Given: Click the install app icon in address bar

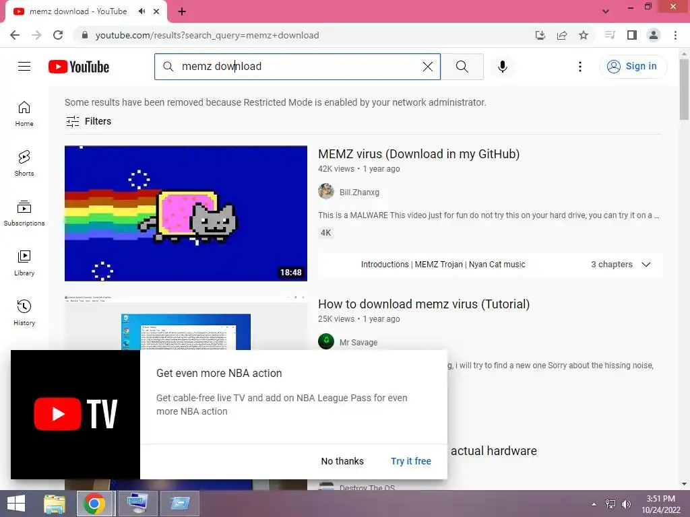Looking at the screenshot, I should pyautogui.click(x=540, y=35).
